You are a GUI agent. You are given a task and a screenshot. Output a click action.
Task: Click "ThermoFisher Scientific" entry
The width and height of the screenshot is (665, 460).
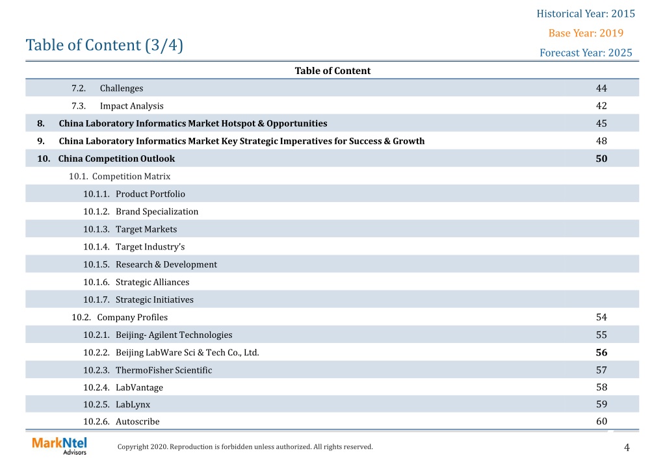pyautogui.click(x=164, y=370)
